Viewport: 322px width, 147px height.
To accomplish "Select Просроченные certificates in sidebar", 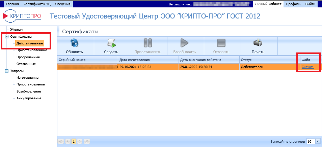I will pos(28,57).
